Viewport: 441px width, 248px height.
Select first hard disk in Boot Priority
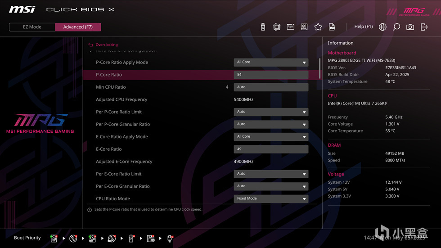(x=54, y=239)
